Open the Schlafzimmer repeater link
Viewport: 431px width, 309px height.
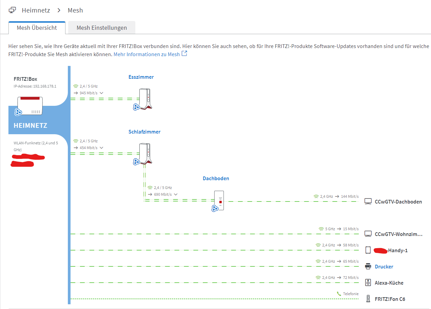[x=144, y=132]
